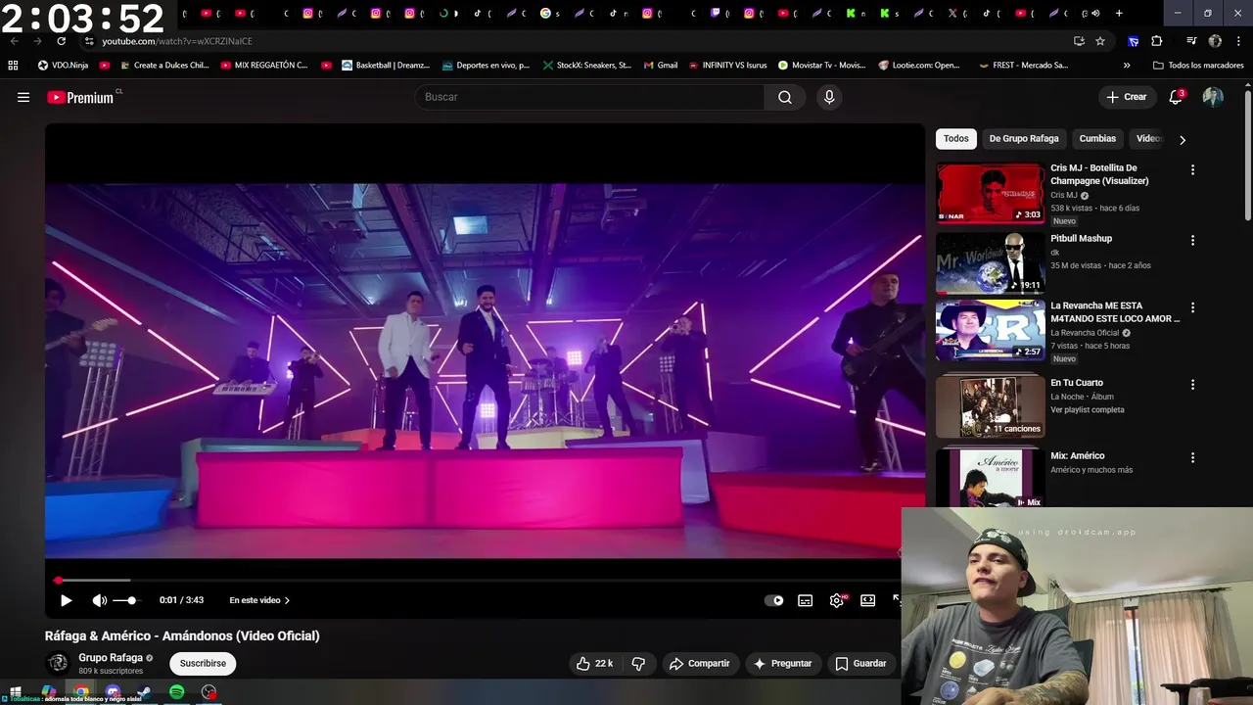
Task: Like the video with thumbs up
Action: pos(595,663)
